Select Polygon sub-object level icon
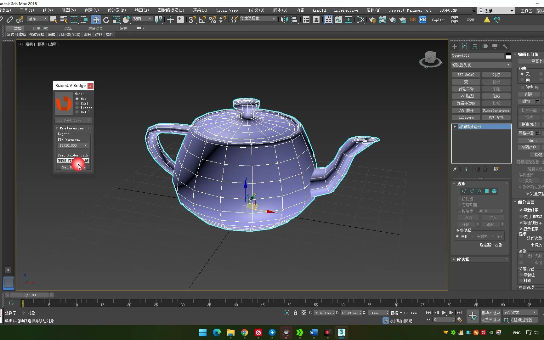 click(x=487, y=191)
